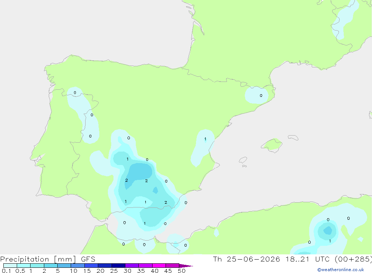This screenshot has width=372, height=273.
Task: Click the '40' legend scale label
Action: pos(154,271)
